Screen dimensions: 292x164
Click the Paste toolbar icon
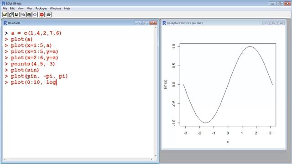(x=29, y=15)
